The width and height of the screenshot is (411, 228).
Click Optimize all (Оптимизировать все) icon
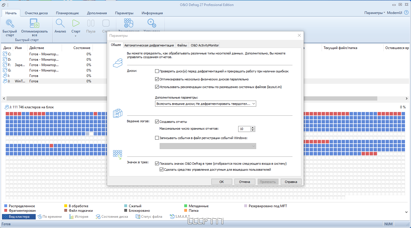coord(34,23)
